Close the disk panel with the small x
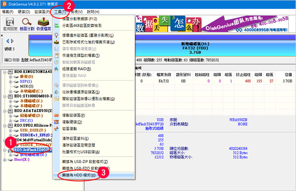The height and width of the screenshot is (191, 296). coord(2,36)
